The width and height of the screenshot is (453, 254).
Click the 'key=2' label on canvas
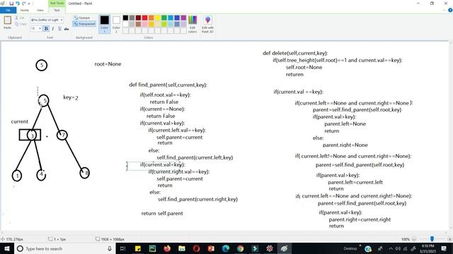click(71, 97)
